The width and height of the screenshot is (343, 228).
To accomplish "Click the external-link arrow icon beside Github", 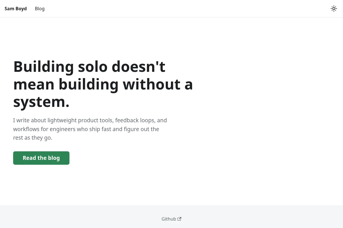I will coord(180,219).
